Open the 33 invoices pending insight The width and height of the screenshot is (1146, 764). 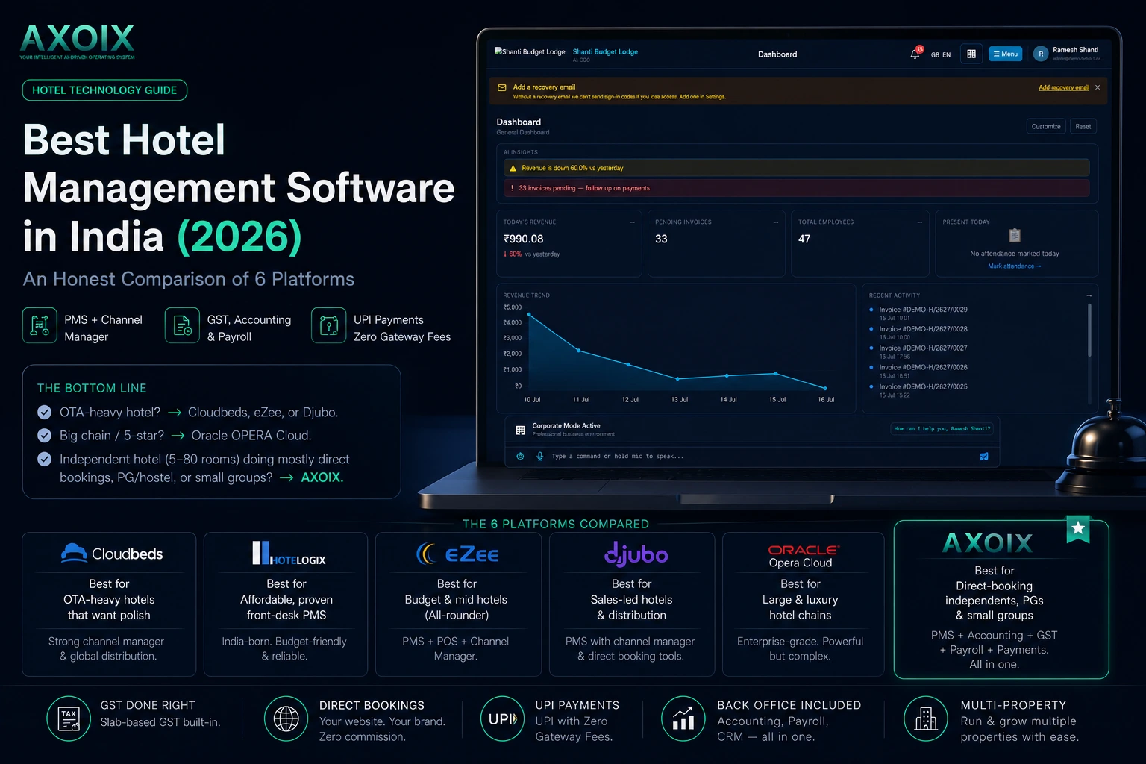click(797, 188)
